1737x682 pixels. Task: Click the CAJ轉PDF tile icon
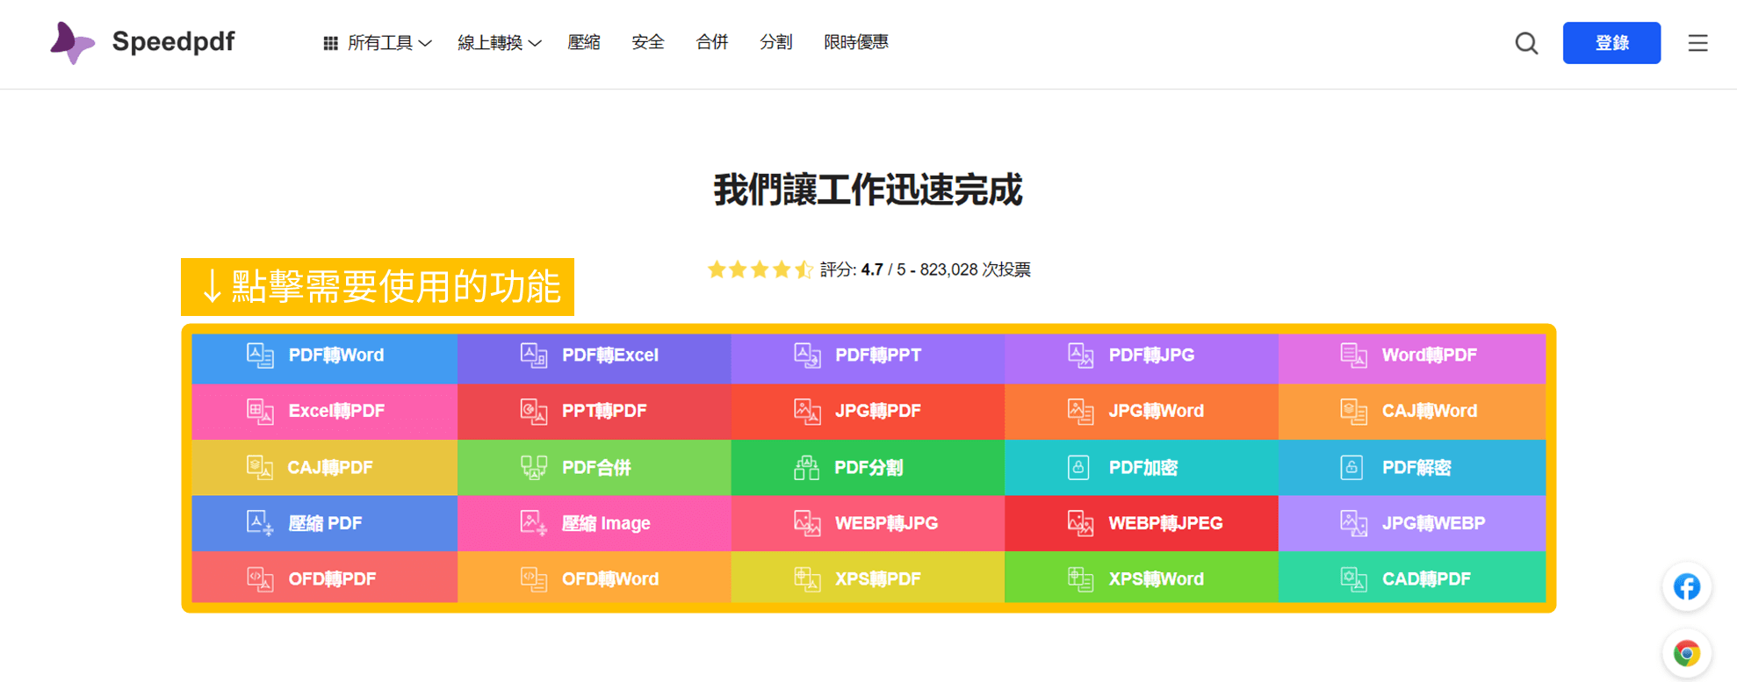(260, 467)
